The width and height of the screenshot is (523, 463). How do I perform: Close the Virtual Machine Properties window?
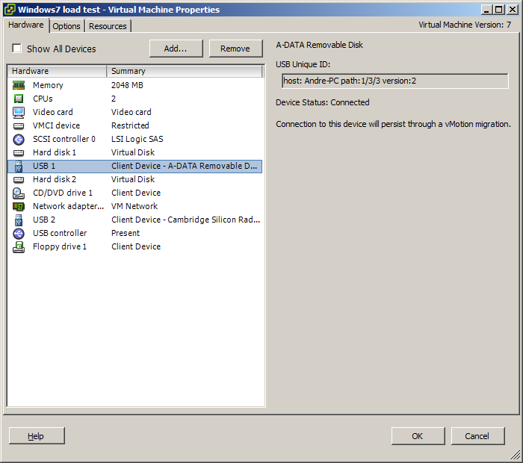(513, 10)
